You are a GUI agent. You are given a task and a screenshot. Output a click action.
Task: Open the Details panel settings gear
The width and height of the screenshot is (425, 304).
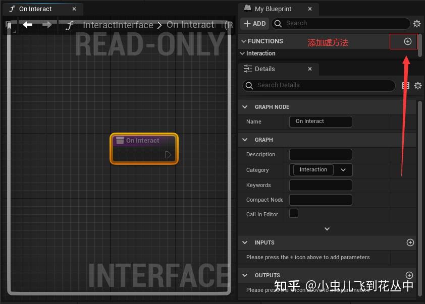tap(417, 85)
